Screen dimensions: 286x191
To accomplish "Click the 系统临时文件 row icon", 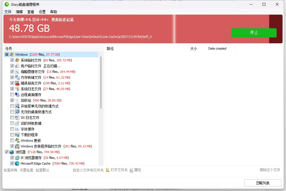I will pos(17,60).
